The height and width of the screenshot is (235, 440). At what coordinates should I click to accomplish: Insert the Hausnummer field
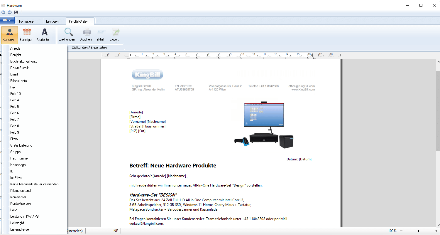click(x=35, y=158)
